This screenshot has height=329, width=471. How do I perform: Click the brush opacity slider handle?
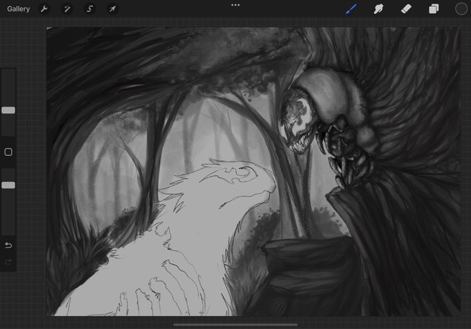point(8,185)
